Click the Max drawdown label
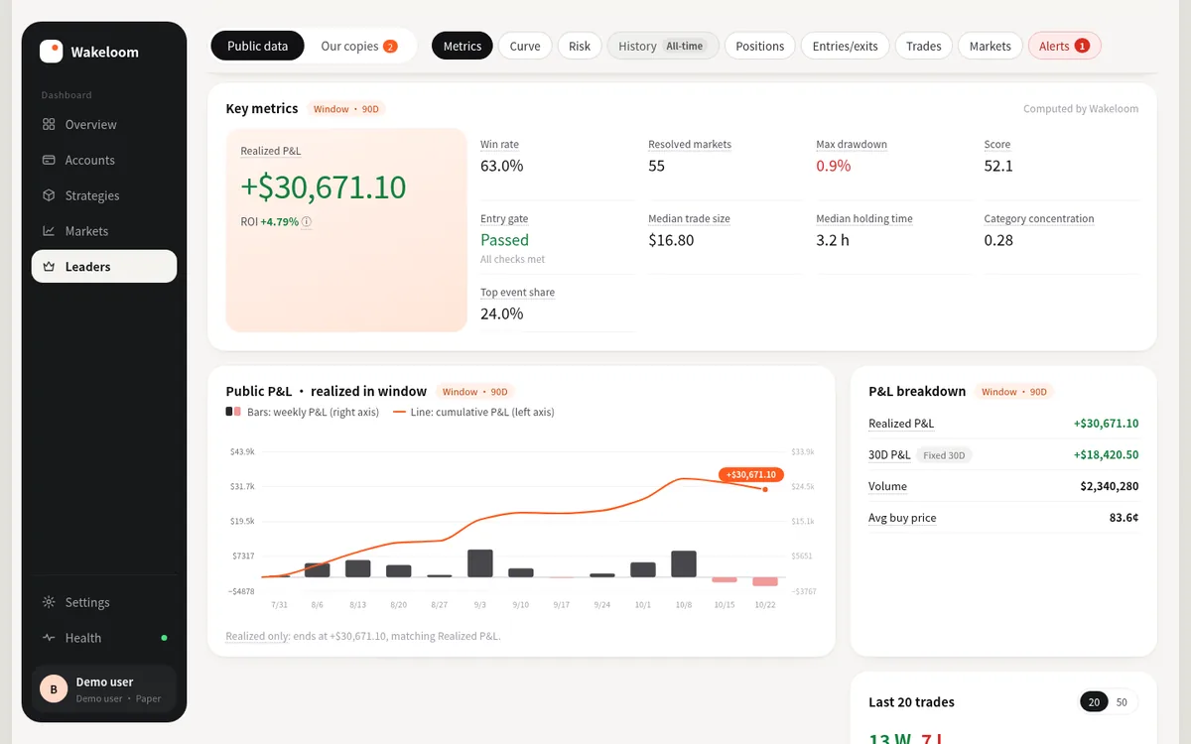 (x=852, y=145)
